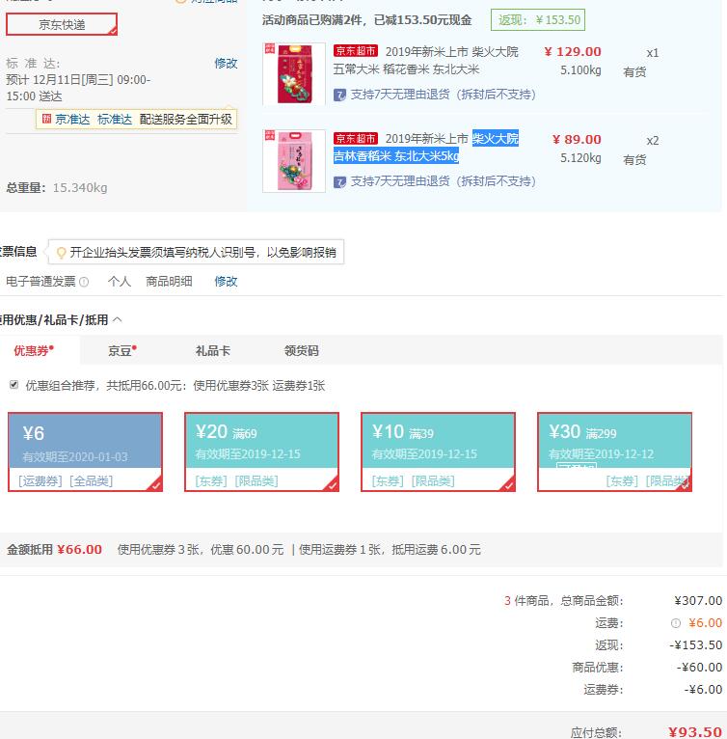Click the ¥ 89.00 price text
Screen dimensions: 727x739
(577, 139)
